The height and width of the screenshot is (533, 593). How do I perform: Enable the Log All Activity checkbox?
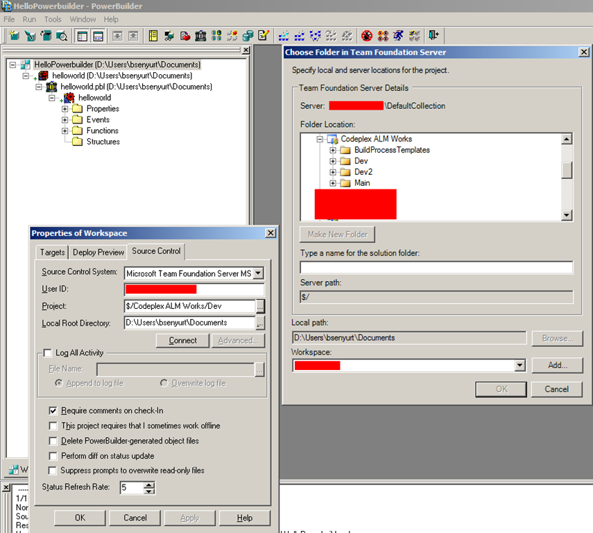(x=48, y=353)
